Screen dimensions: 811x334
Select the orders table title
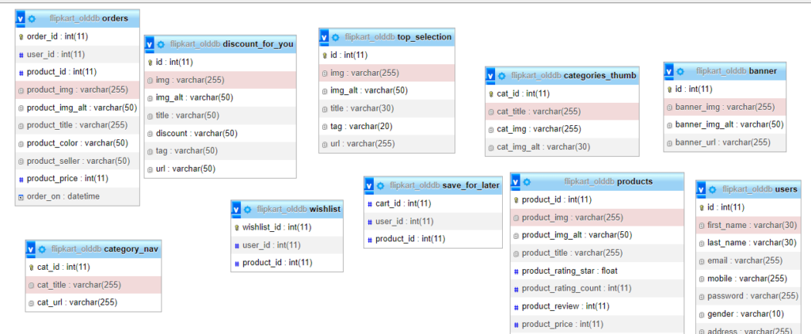coord(89,19)
